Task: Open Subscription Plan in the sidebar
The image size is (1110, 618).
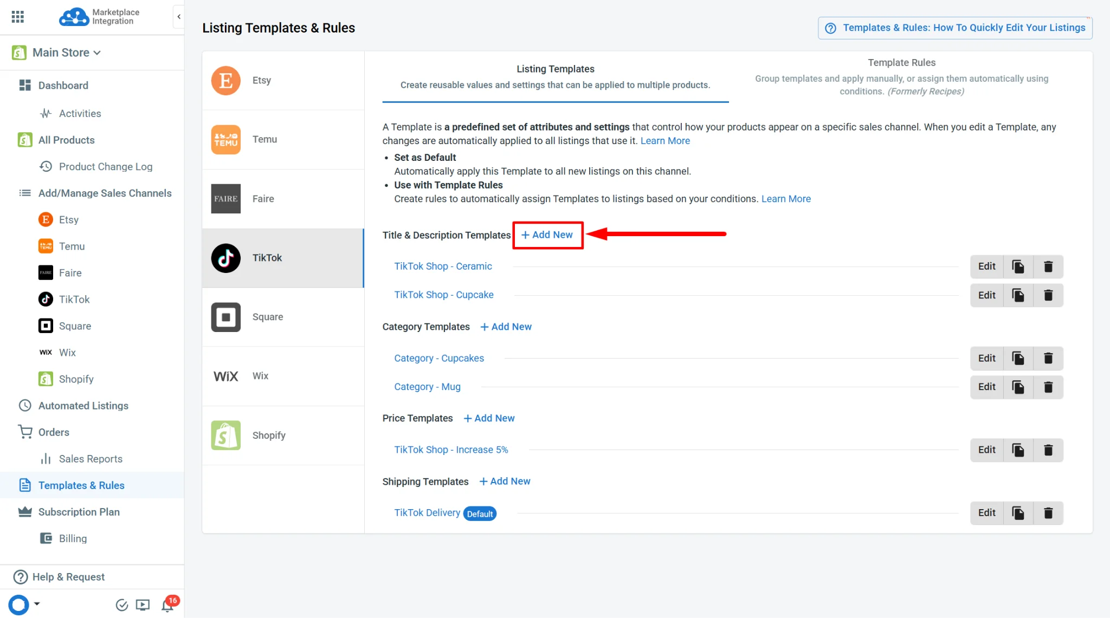Action: (x=79, y=512)
